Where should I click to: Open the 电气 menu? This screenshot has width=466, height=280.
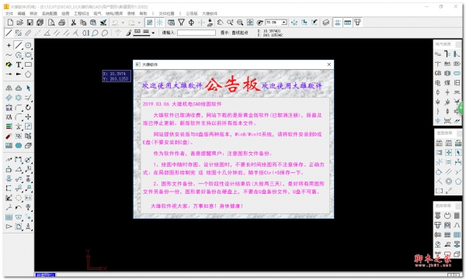(x=98, y=14)
